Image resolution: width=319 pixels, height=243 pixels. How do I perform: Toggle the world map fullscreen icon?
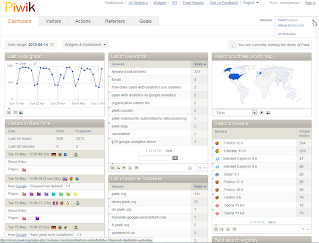(x=262, y=112)
